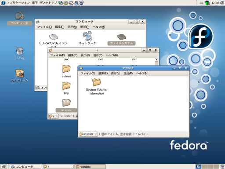The width and height of the screenshot is (225, 169).
Task: Launch the mail client from top panel
Action: (x=66, y=3)
